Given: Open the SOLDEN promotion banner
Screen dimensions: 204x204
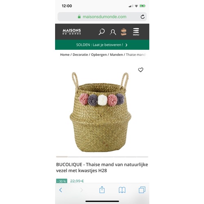Looking at the screenshot, I should [102, 45].
